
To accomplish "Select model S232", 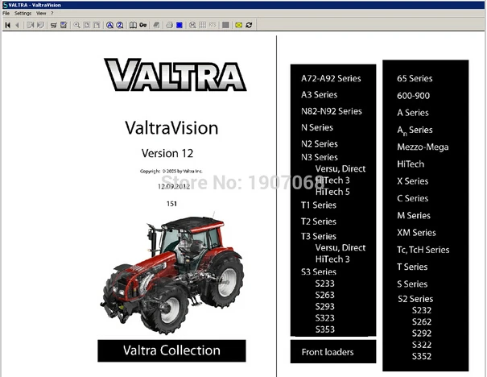I will pos(422,310).
